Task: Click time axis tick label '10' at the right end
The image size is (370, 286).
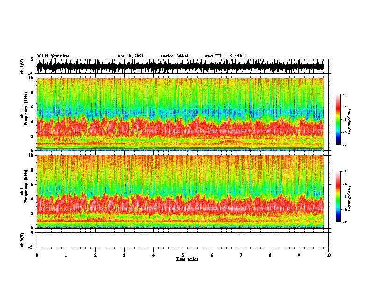Action: pyautogui.click(x=328, y=255)
